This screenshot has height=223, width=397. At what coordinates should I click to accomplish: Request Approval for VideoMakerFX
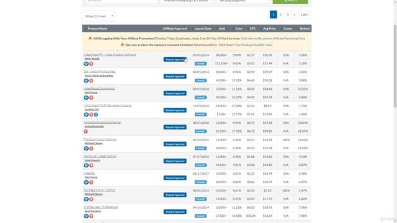coord(175,59)
